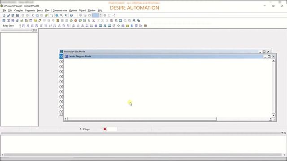Close the bottom output panel
The height and width of the screenshot is (161, 287).
point(285,133)
